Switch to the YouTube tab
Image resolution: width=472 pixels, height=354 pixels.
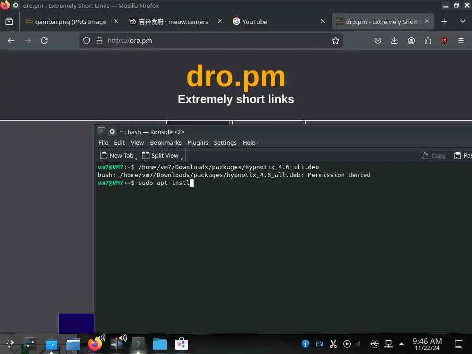[x=254, y=22]
